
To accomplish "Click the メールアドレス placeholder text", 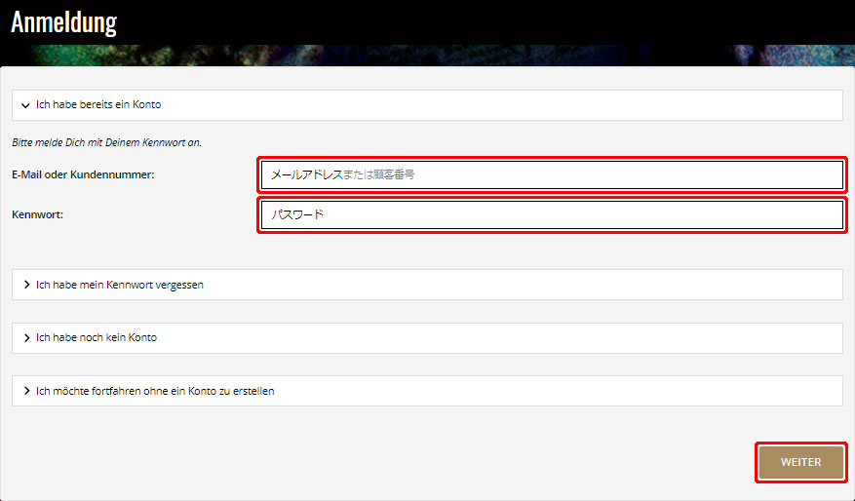I will (342, 175).
